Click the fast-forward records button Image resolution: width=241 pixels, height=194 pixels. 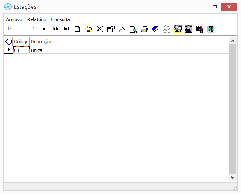pyautogui.click(x=55, y=29)
